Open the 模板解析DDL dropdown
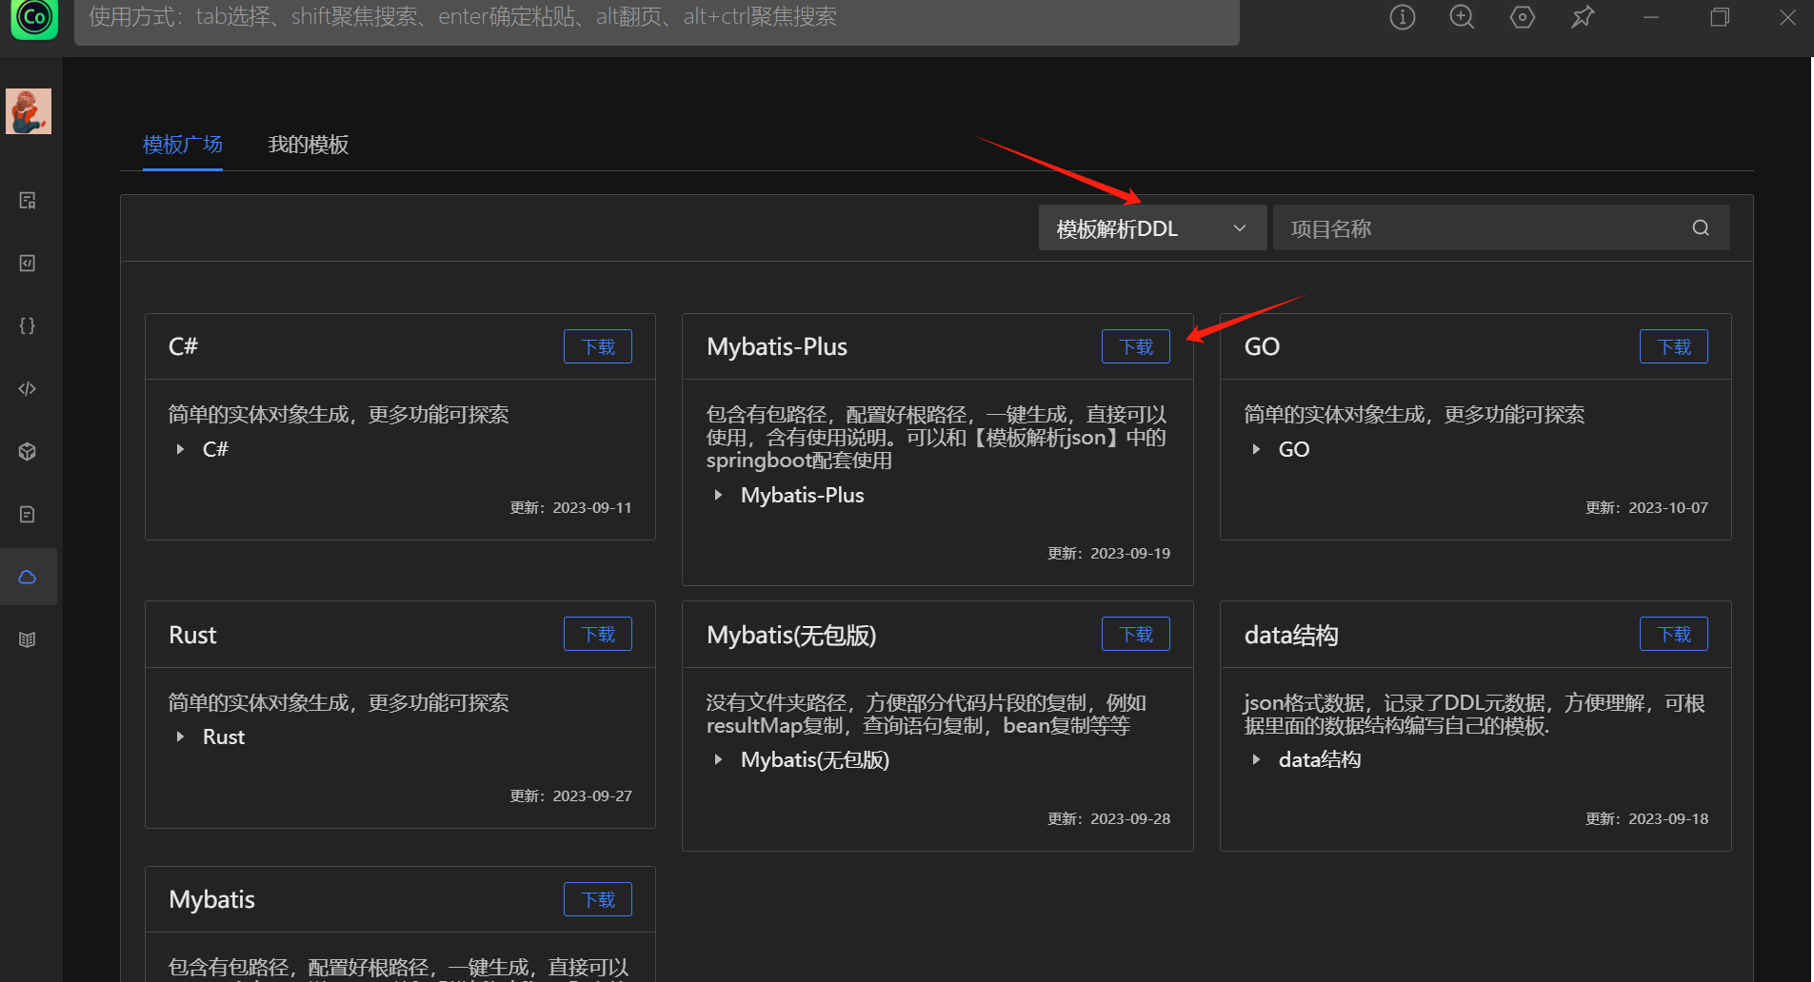 click(1152, 227)
